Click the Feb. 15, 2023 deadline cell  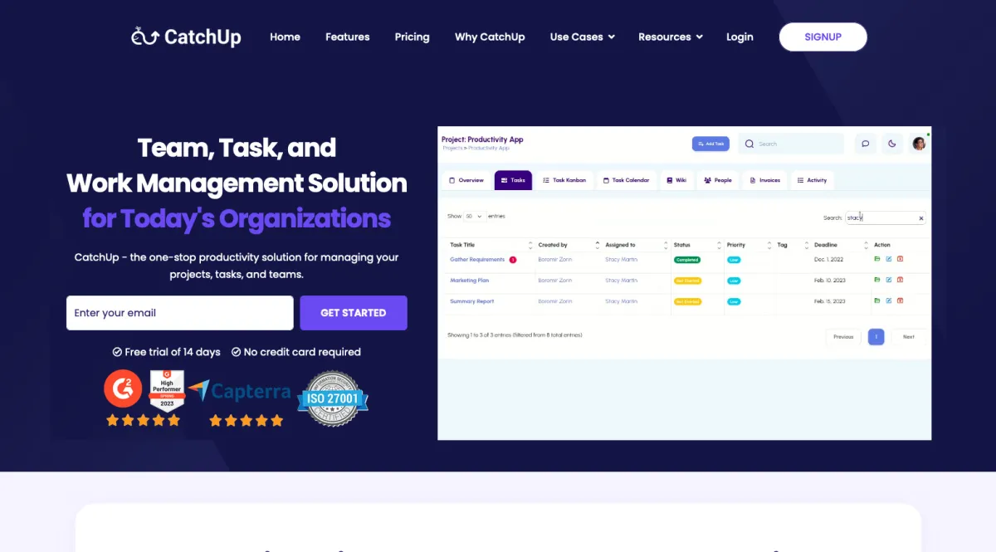[x=830, y=301]
